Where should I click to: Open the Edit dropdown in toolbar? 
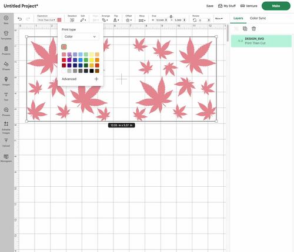(x=83, y=20)
